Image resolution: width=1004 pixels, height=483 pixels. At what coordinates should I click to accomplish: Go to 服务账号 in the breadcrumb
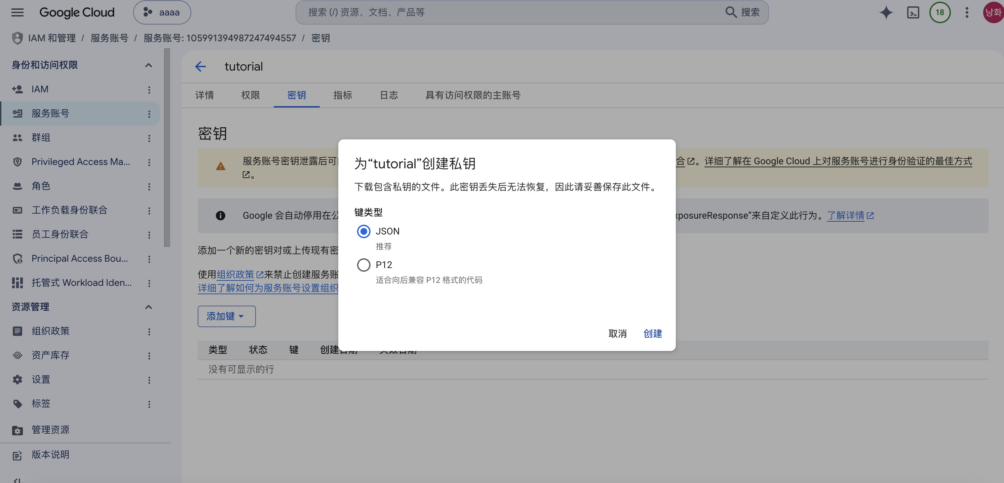click(x=110, y=38)
